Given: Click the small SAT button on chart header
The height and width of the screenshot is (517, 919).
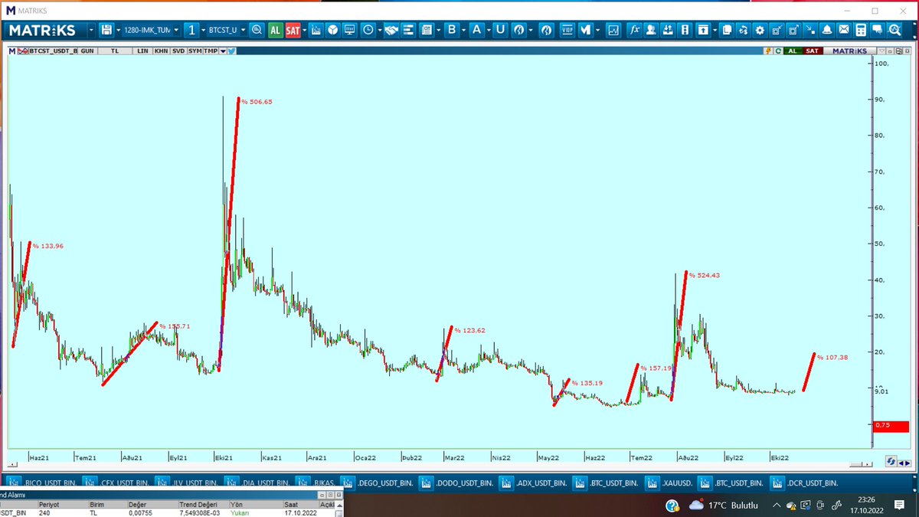Looking at the screenshot, I should click(x=813, y=51).
